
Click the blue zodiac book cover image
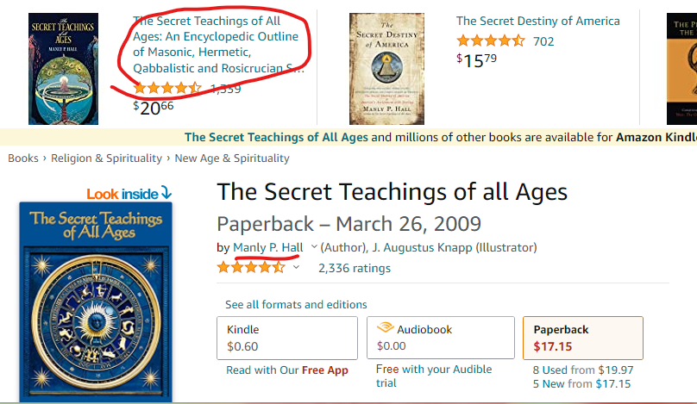[x=96, y=301]
